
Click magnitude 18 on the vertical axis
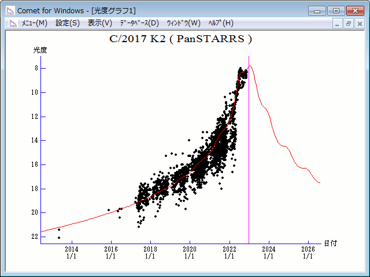pyautogui.click(x=35, y=189)
